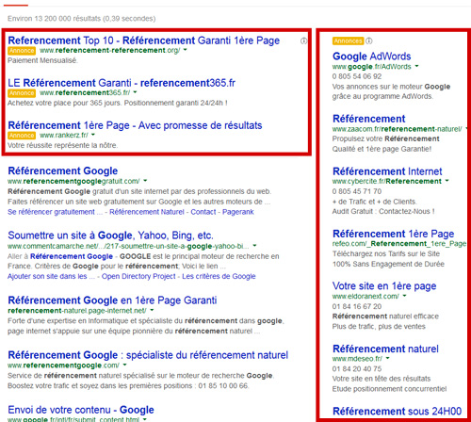Screen dimensions: 471x422
Task: Click 'Annonce' badge beside referencement-referencement.org URL
Action: coord(22,51)
